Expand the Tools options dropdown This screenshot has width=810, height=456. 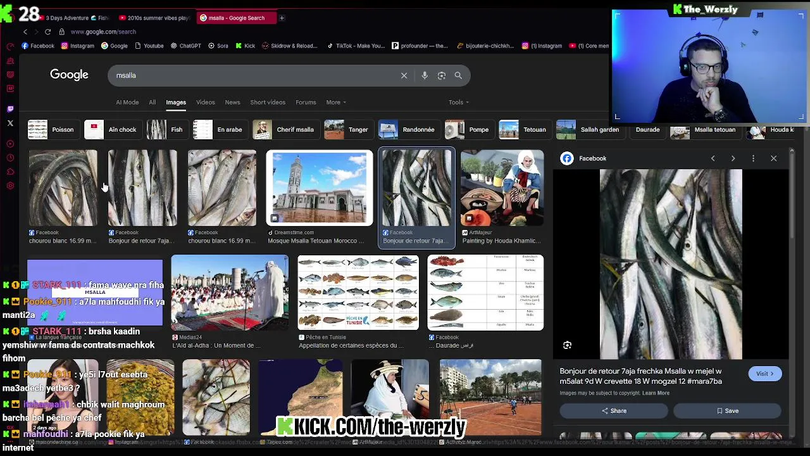click(459, 102)
